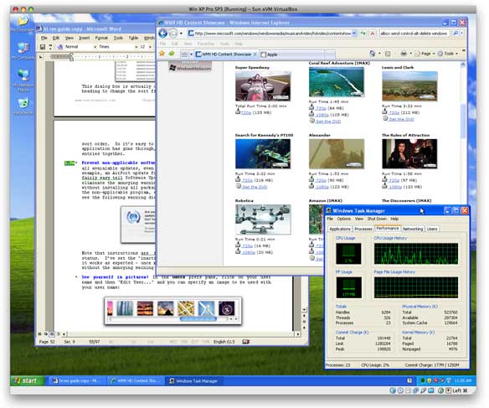Screen dimensions: 489x408
Task: Click the VirtualBox optical disc status icon
Action: (x=400, y=390)
